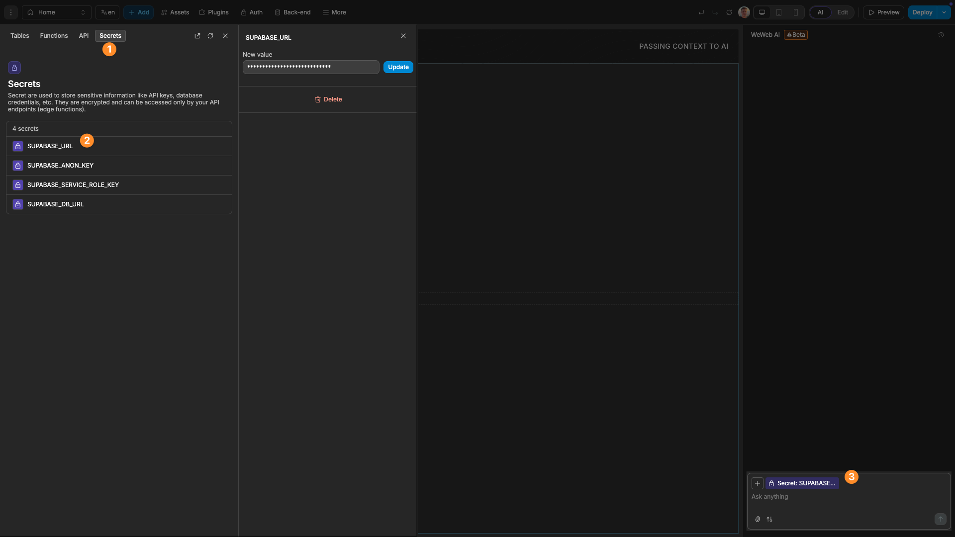Viewport: 955px width, 537px height.
Task: Switch to tablet viewport preview
Action: (779, 12)
